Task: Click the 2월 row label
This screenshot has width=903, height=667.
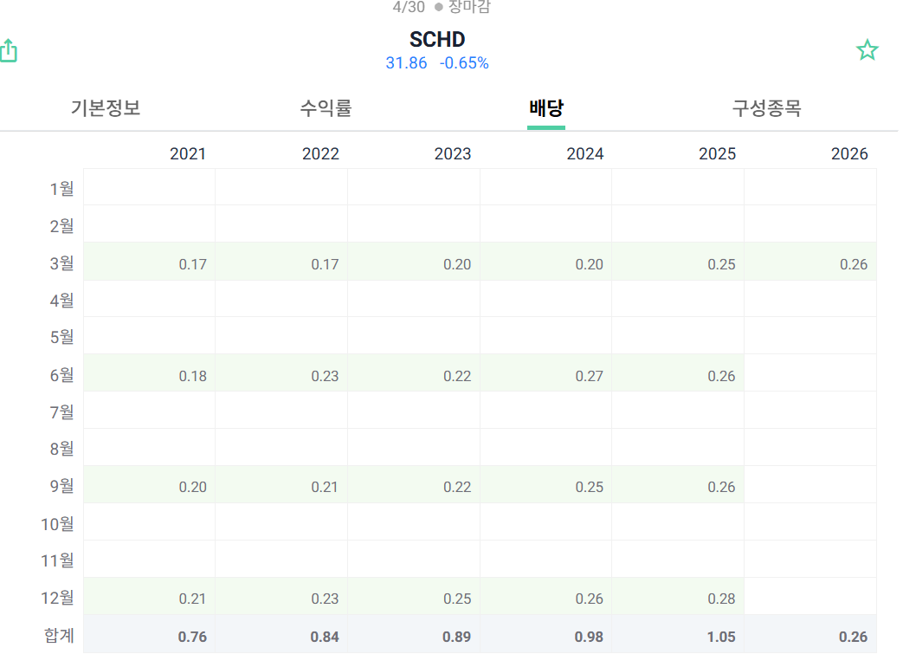Action: (61, 226)
